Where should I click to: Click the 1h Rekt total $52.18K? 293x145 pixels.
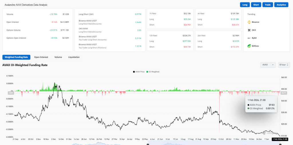coord(187,14)
